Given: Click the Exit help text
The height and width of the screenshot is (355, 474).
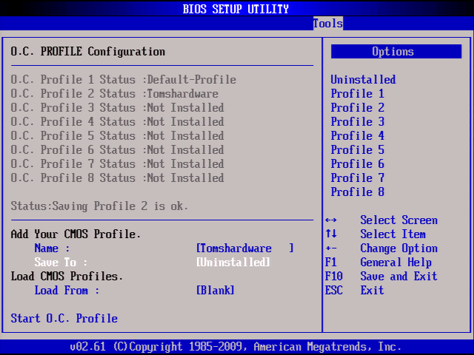Looking at the screenshot, I should coord(372,291).
